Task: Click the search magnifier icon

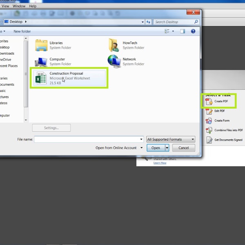Action: tap(196, 22)
